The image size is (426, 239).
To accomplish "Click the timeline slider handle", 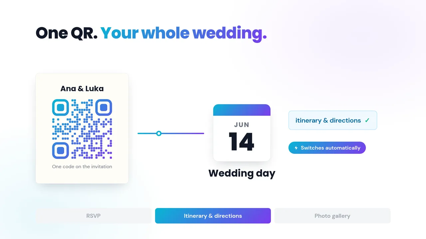I will [159, 133].
